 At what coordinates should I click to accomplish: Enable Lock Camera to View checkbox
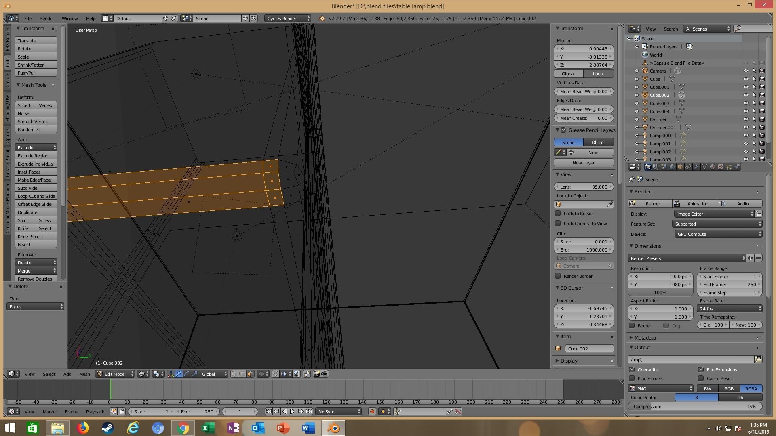point(558,223)
